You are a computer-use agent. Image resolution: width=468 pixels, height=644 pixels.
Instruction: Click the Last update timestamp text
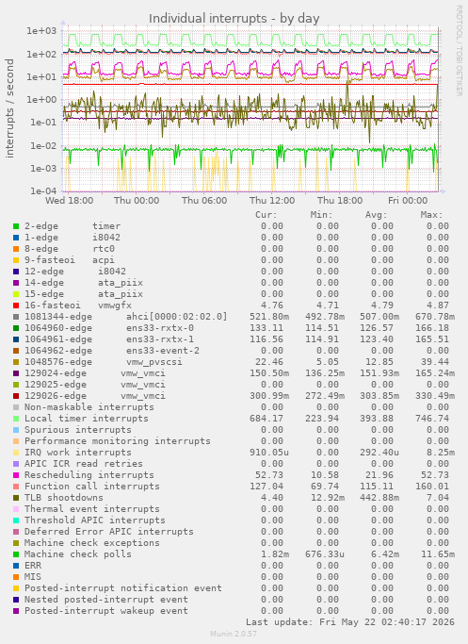coord(350,622)
